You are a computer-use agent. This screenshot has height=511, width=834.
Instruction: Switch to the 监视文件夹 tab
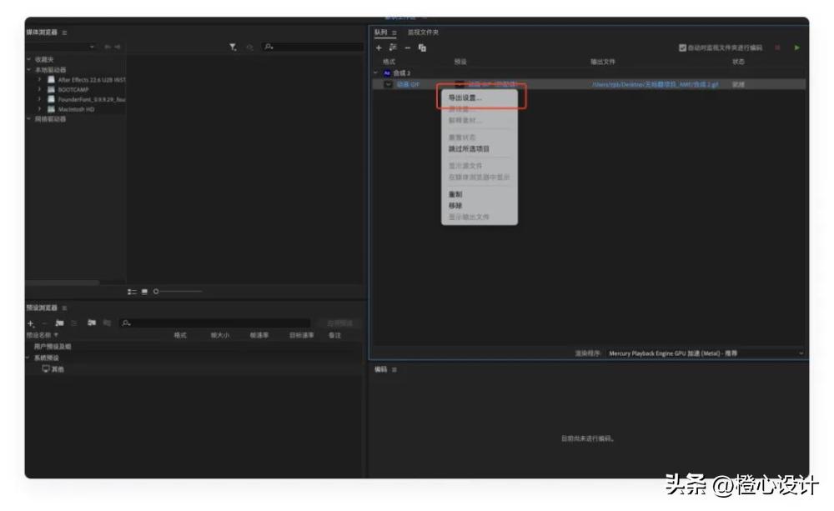(423, 33)
